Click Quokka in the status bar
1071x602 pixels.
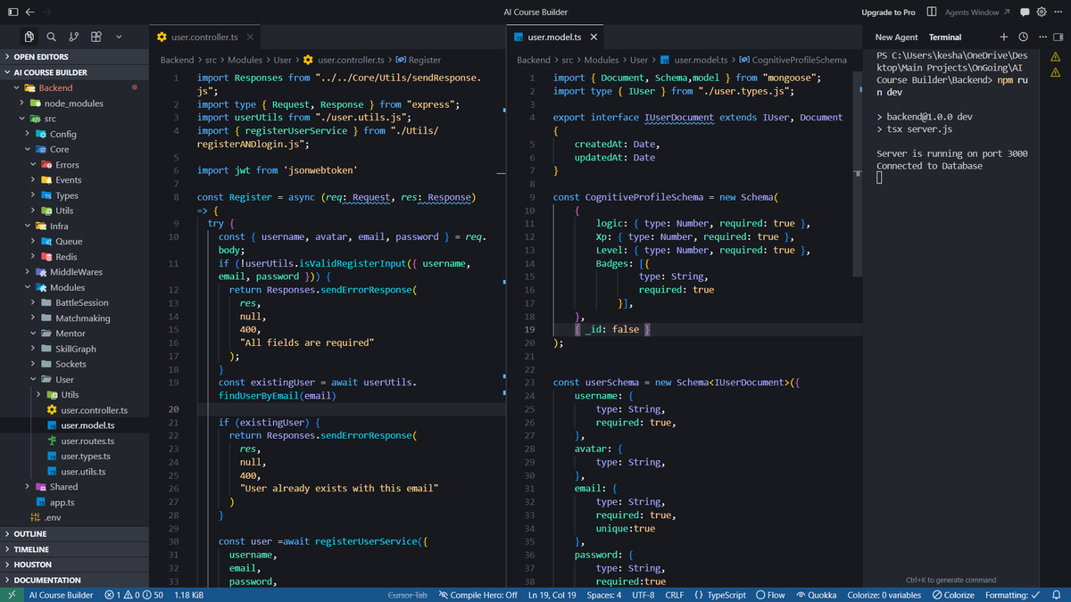(x=816, y=595)
